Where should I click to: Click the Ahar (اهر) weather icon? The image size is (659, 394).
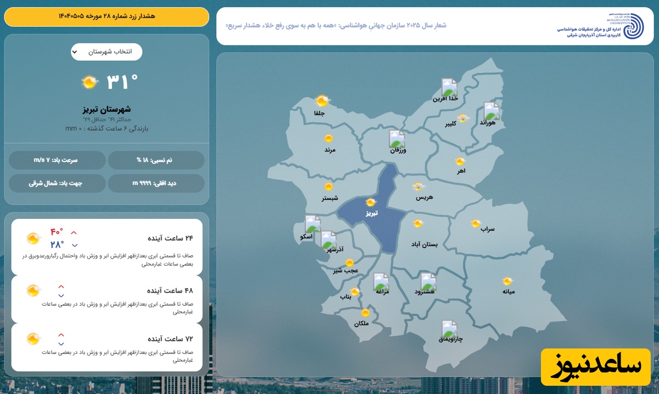point(460,161)
